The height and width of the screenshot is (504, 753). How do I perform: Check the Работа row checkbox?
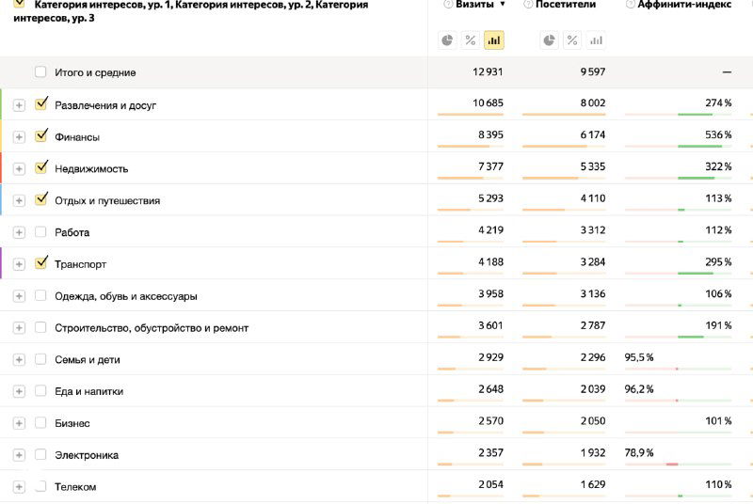[40, 231]
